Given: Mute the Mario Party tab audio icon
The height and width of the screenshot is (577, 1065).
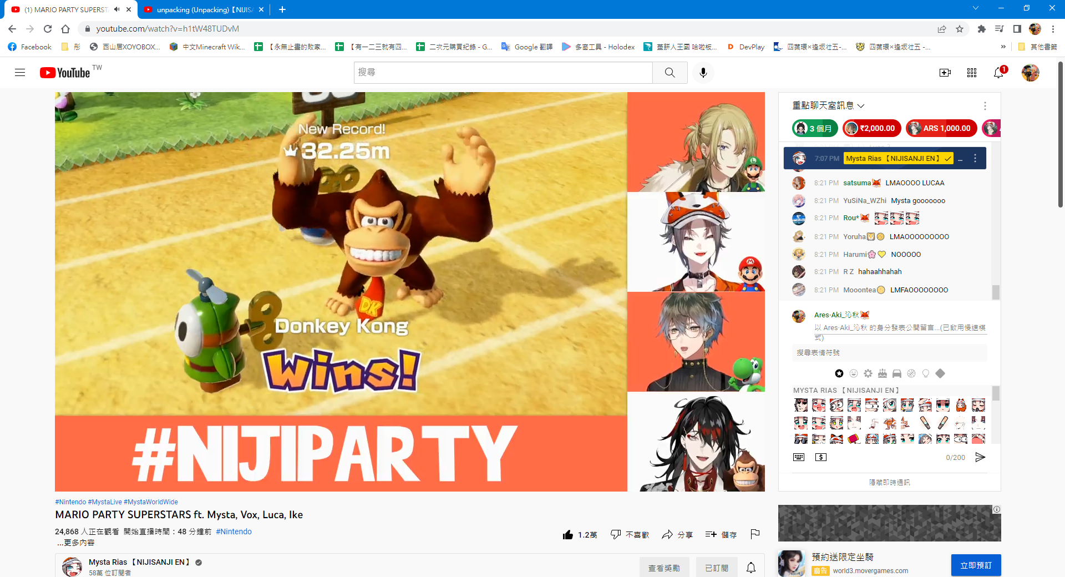Looking at the screenshot, I should pos(117,9).
